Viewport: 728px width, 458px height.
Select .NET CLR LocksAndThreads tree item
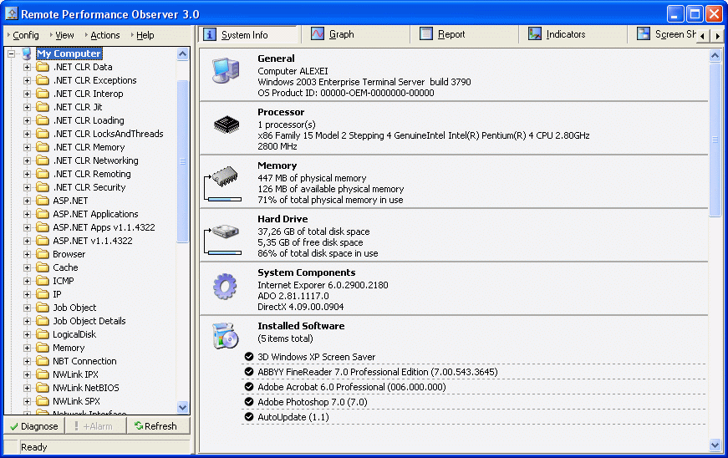(x=108, y=134)
